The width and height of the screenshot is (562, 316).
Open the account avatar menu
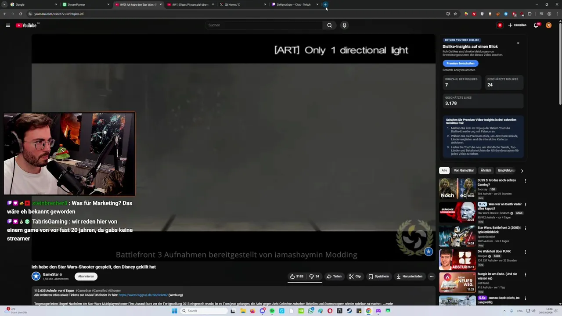coord(548,25)
